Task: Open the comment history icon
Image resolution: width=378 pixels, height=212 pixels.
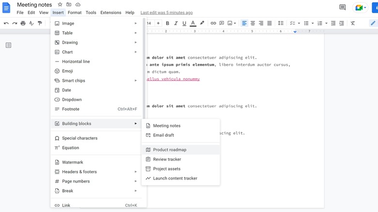Action: 343,7
